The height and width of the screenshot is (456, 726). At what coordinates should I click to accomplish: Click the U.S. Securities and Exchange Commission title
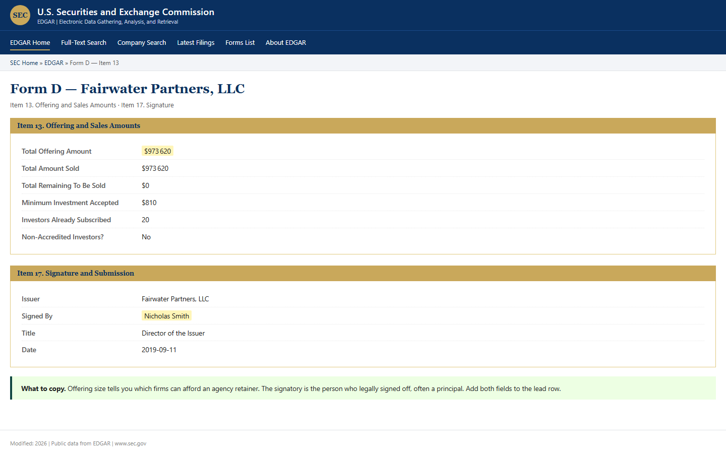pos(126,12)
